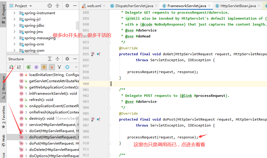The height and width of the screenshot is (158, 267).
Task: Open the Project view dropdown
Action: point(31,6)
